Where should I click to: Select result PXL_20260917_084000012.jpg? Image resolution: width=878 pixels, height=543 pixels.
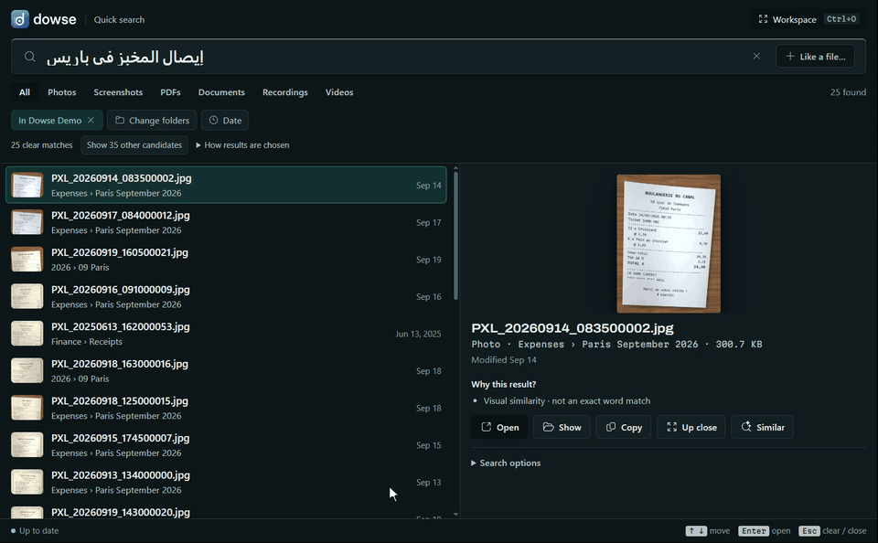tap(226, 222)
